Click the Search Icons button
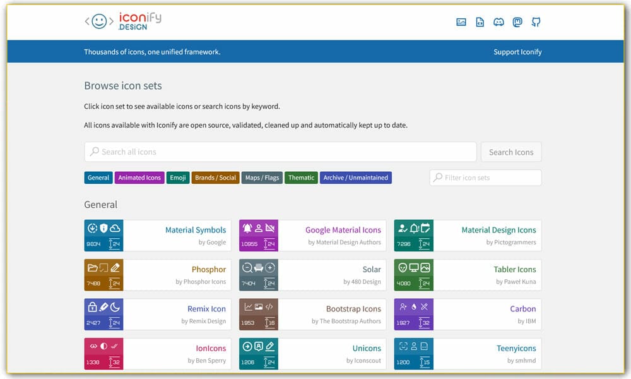 (511, 152)
